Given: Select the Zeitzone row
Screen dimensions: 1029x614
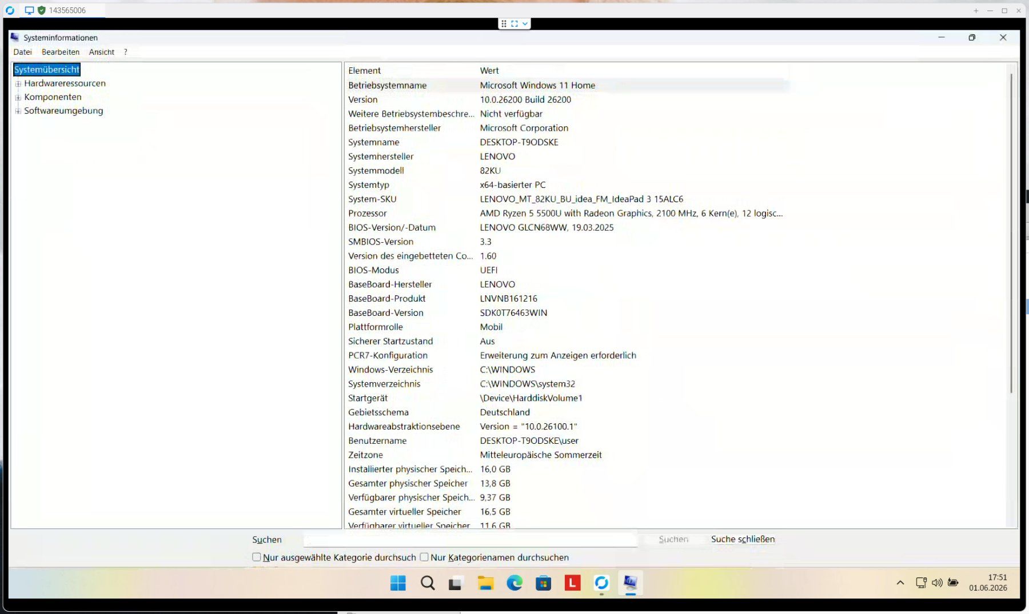Looking at the screenshot, I should click(x=567, y=455).
